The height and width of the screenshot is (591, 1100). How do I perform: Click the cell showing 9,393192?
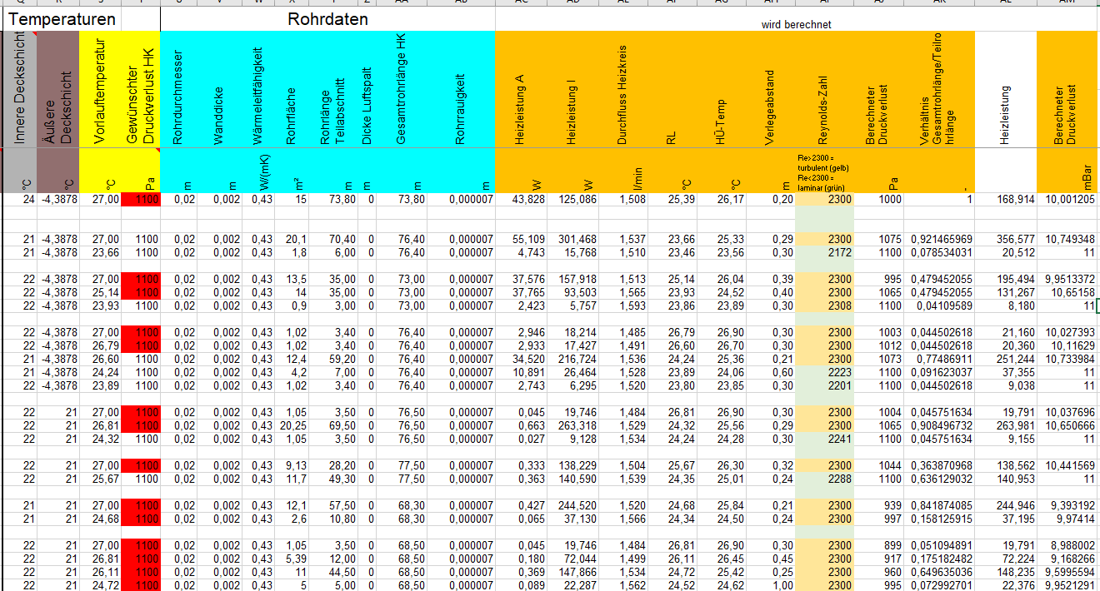coord(1067,505)
